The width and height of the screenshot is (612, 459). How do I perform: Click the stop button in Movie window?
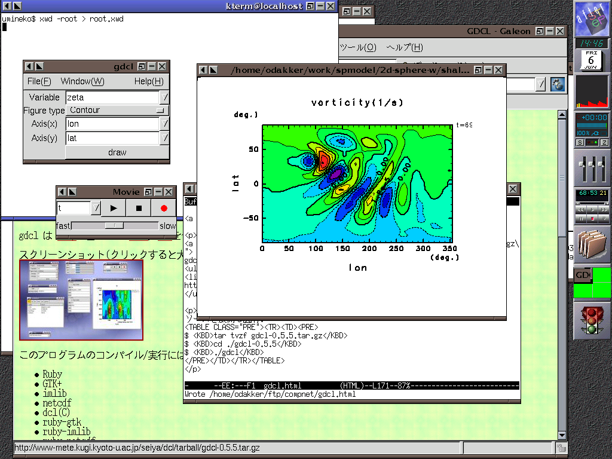tap(139, 208)
